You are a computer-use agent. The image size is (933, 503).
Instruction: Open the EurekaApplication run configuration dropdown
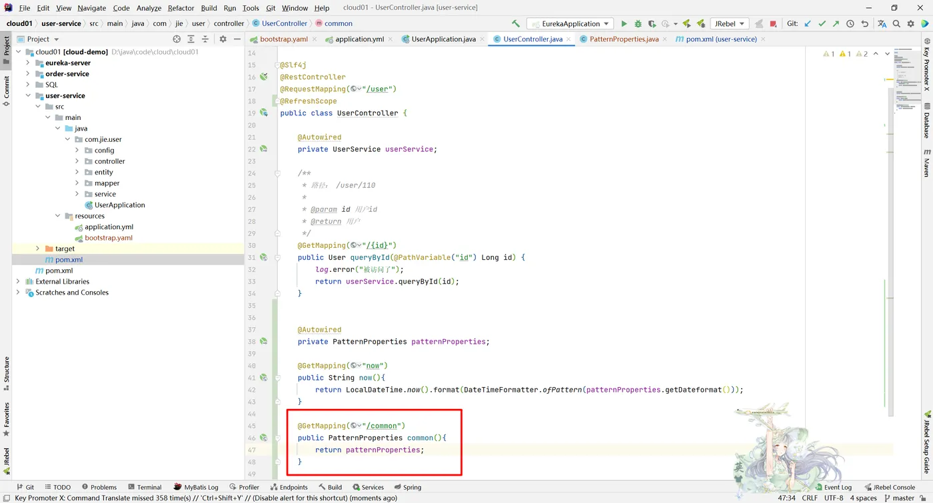(x=571, y=23)
